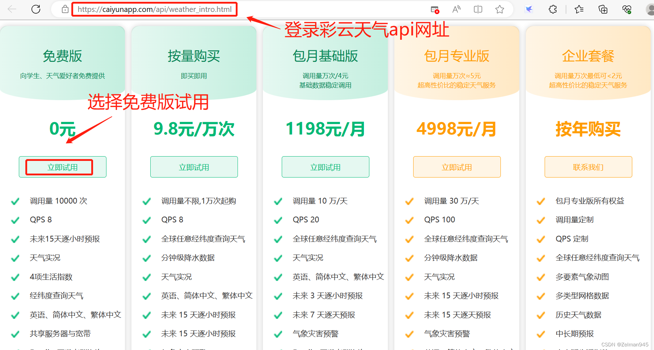Click the 按年购买 price text

tap(588, 129)
